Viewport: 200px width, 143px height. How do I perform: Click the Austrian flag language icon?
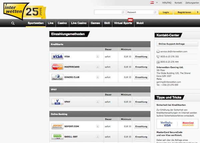click(152, 3)
